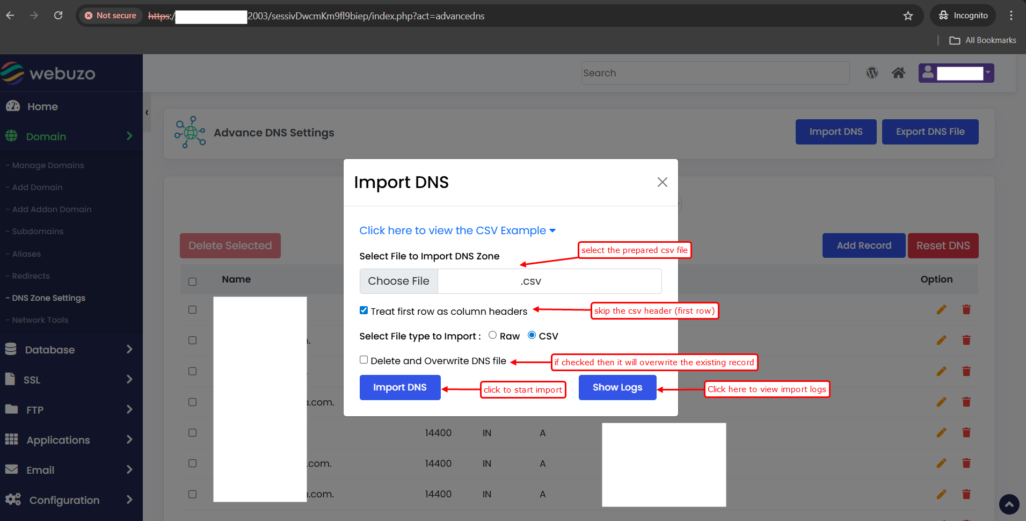Reload the page in the browser

pyautogui.click(x=58, y=16)
